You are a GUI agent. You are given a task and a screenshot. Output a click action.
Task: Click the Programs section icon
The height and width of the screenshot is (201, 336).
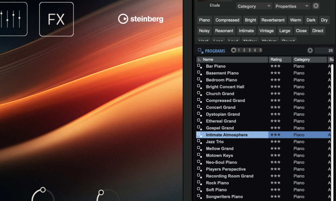[x=200, y=51]
